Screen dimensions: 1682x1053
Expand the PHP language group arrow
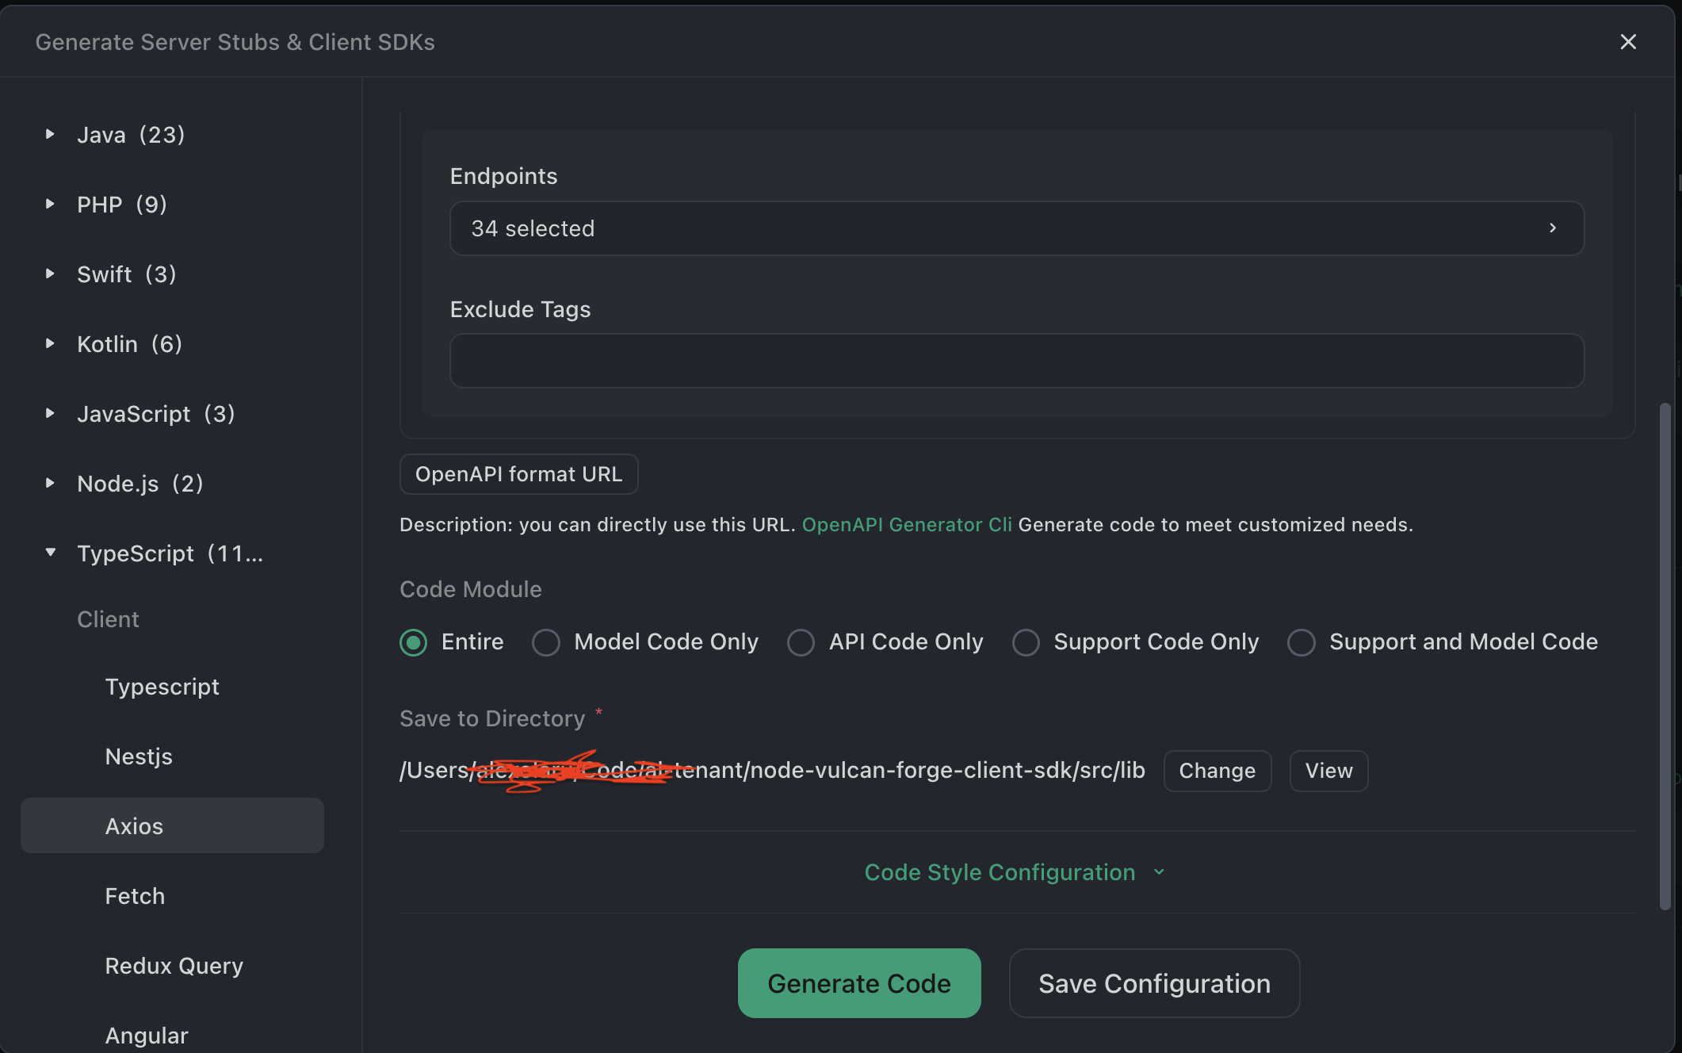[50, 205]
